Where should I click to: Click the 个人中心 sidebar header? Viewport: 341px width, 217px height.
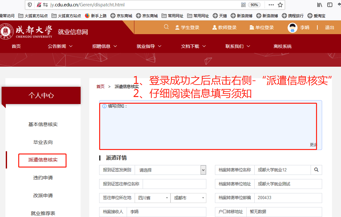pyautogui.click(x=41, y=95)
